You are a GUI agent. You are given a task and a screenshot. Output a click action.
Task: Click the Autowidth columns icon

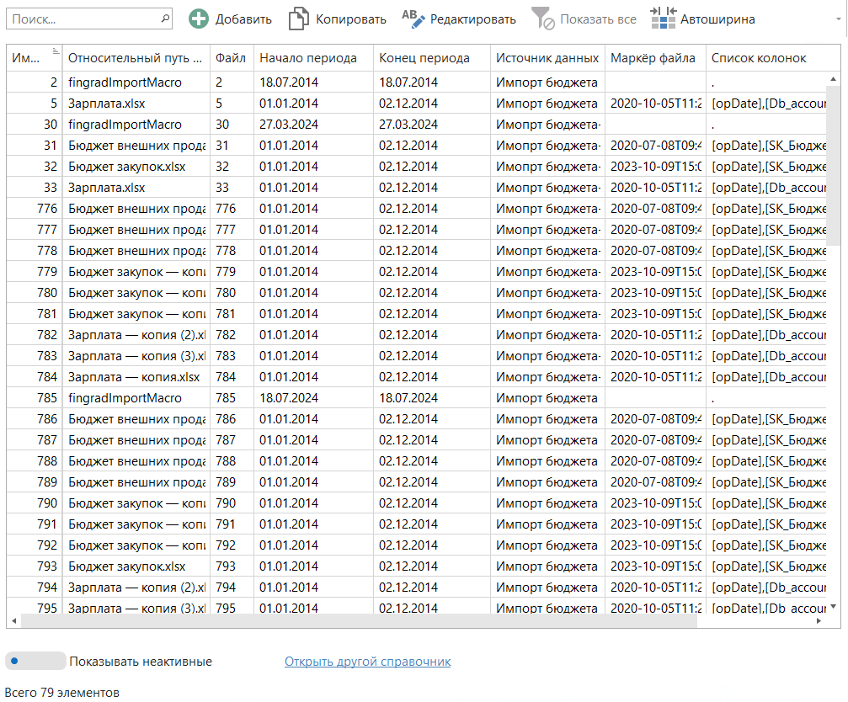(x=663, y=19)
